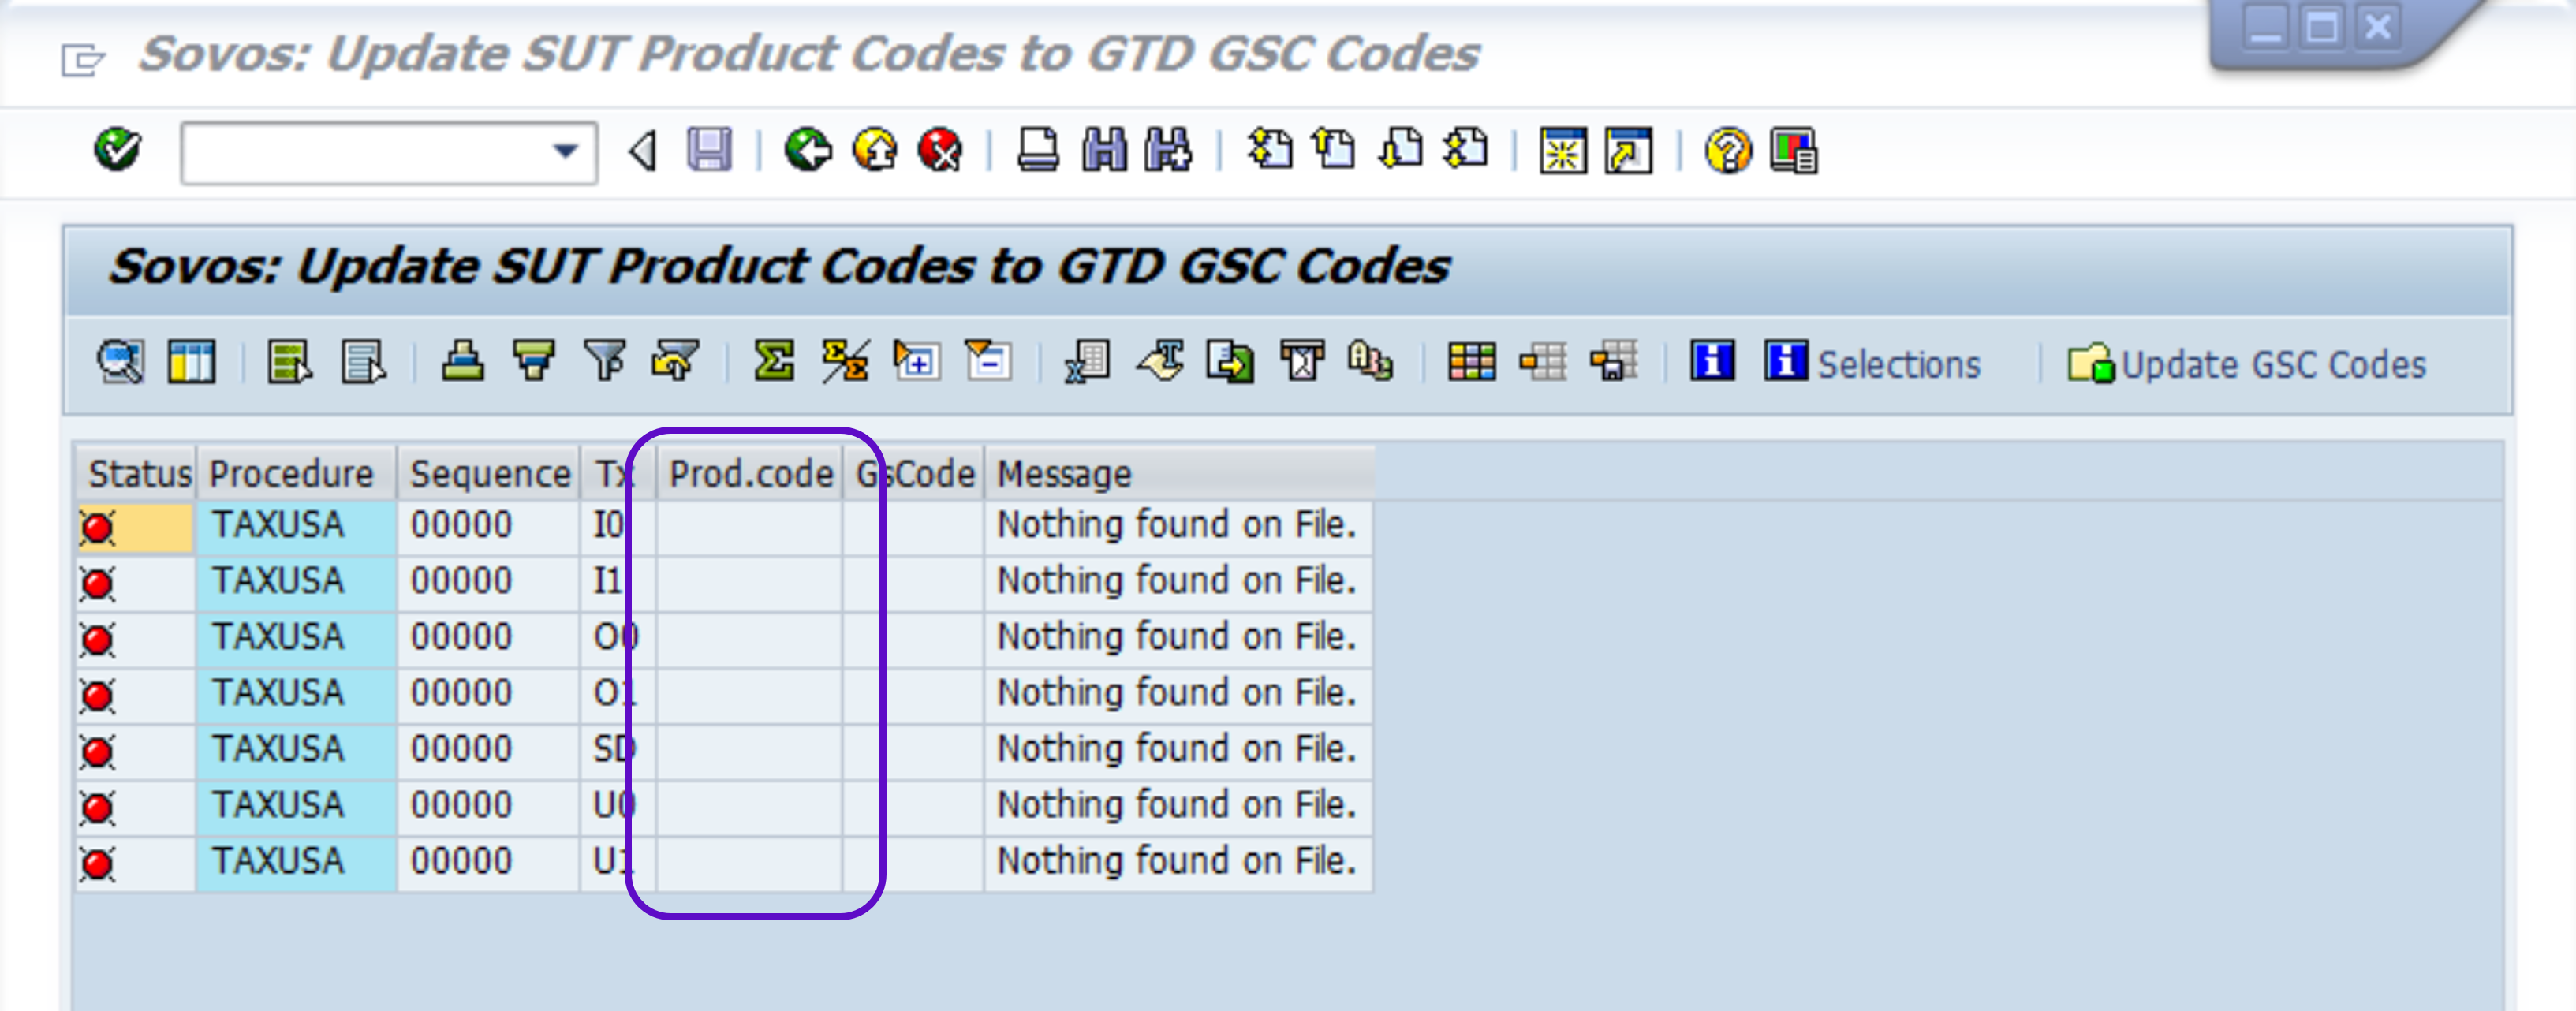Open the yellow Help question icon
The image size is (2576, 1011).
click(x=1727, y=151)
